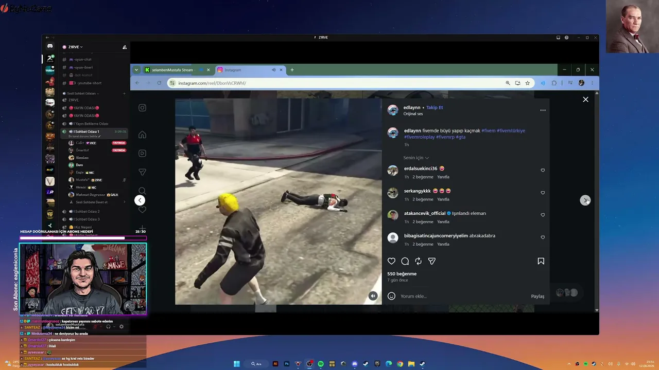Save the reel with the bookmark icon

pyautogui.click(x=541, y=261)
